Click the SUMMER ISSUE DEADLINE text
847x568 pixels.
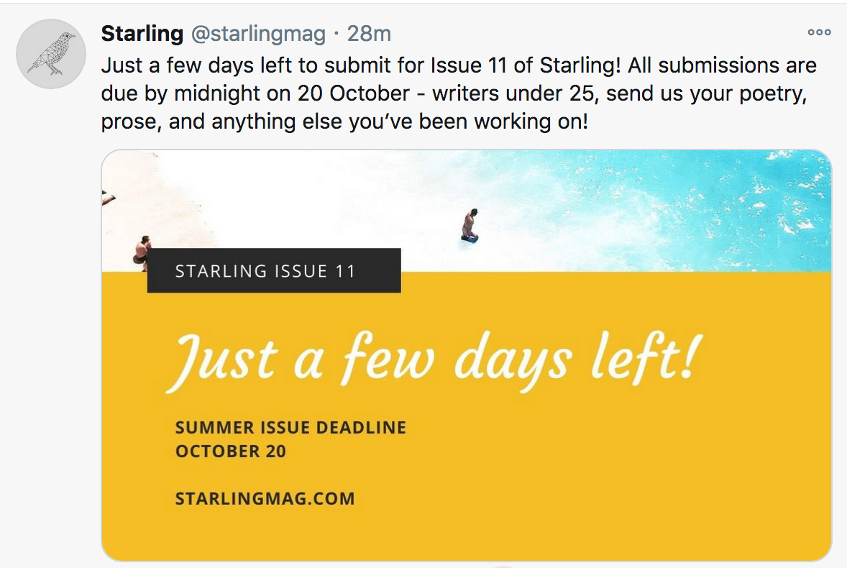click(290, 428)
